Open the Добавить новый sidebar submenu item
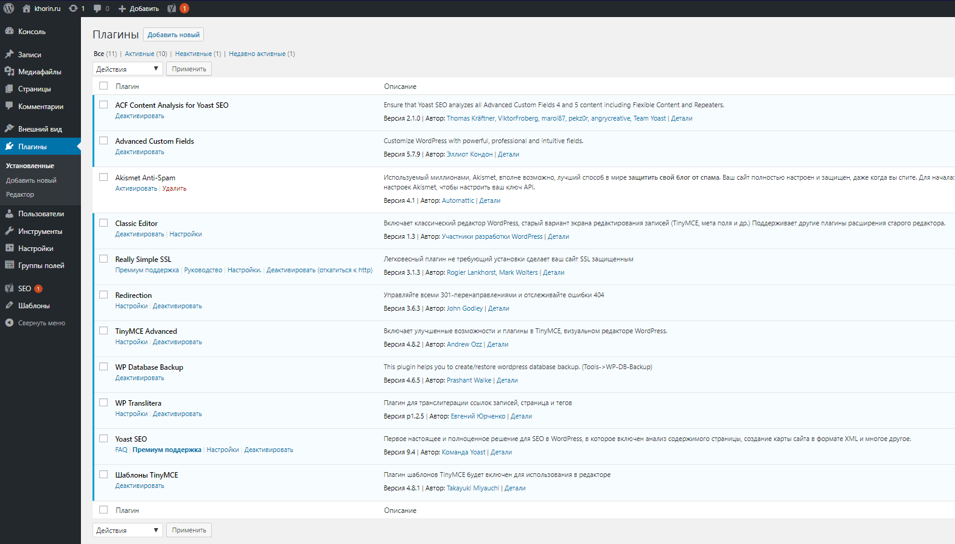This screenshot has width=955, height=544. [x=31, y=180]
